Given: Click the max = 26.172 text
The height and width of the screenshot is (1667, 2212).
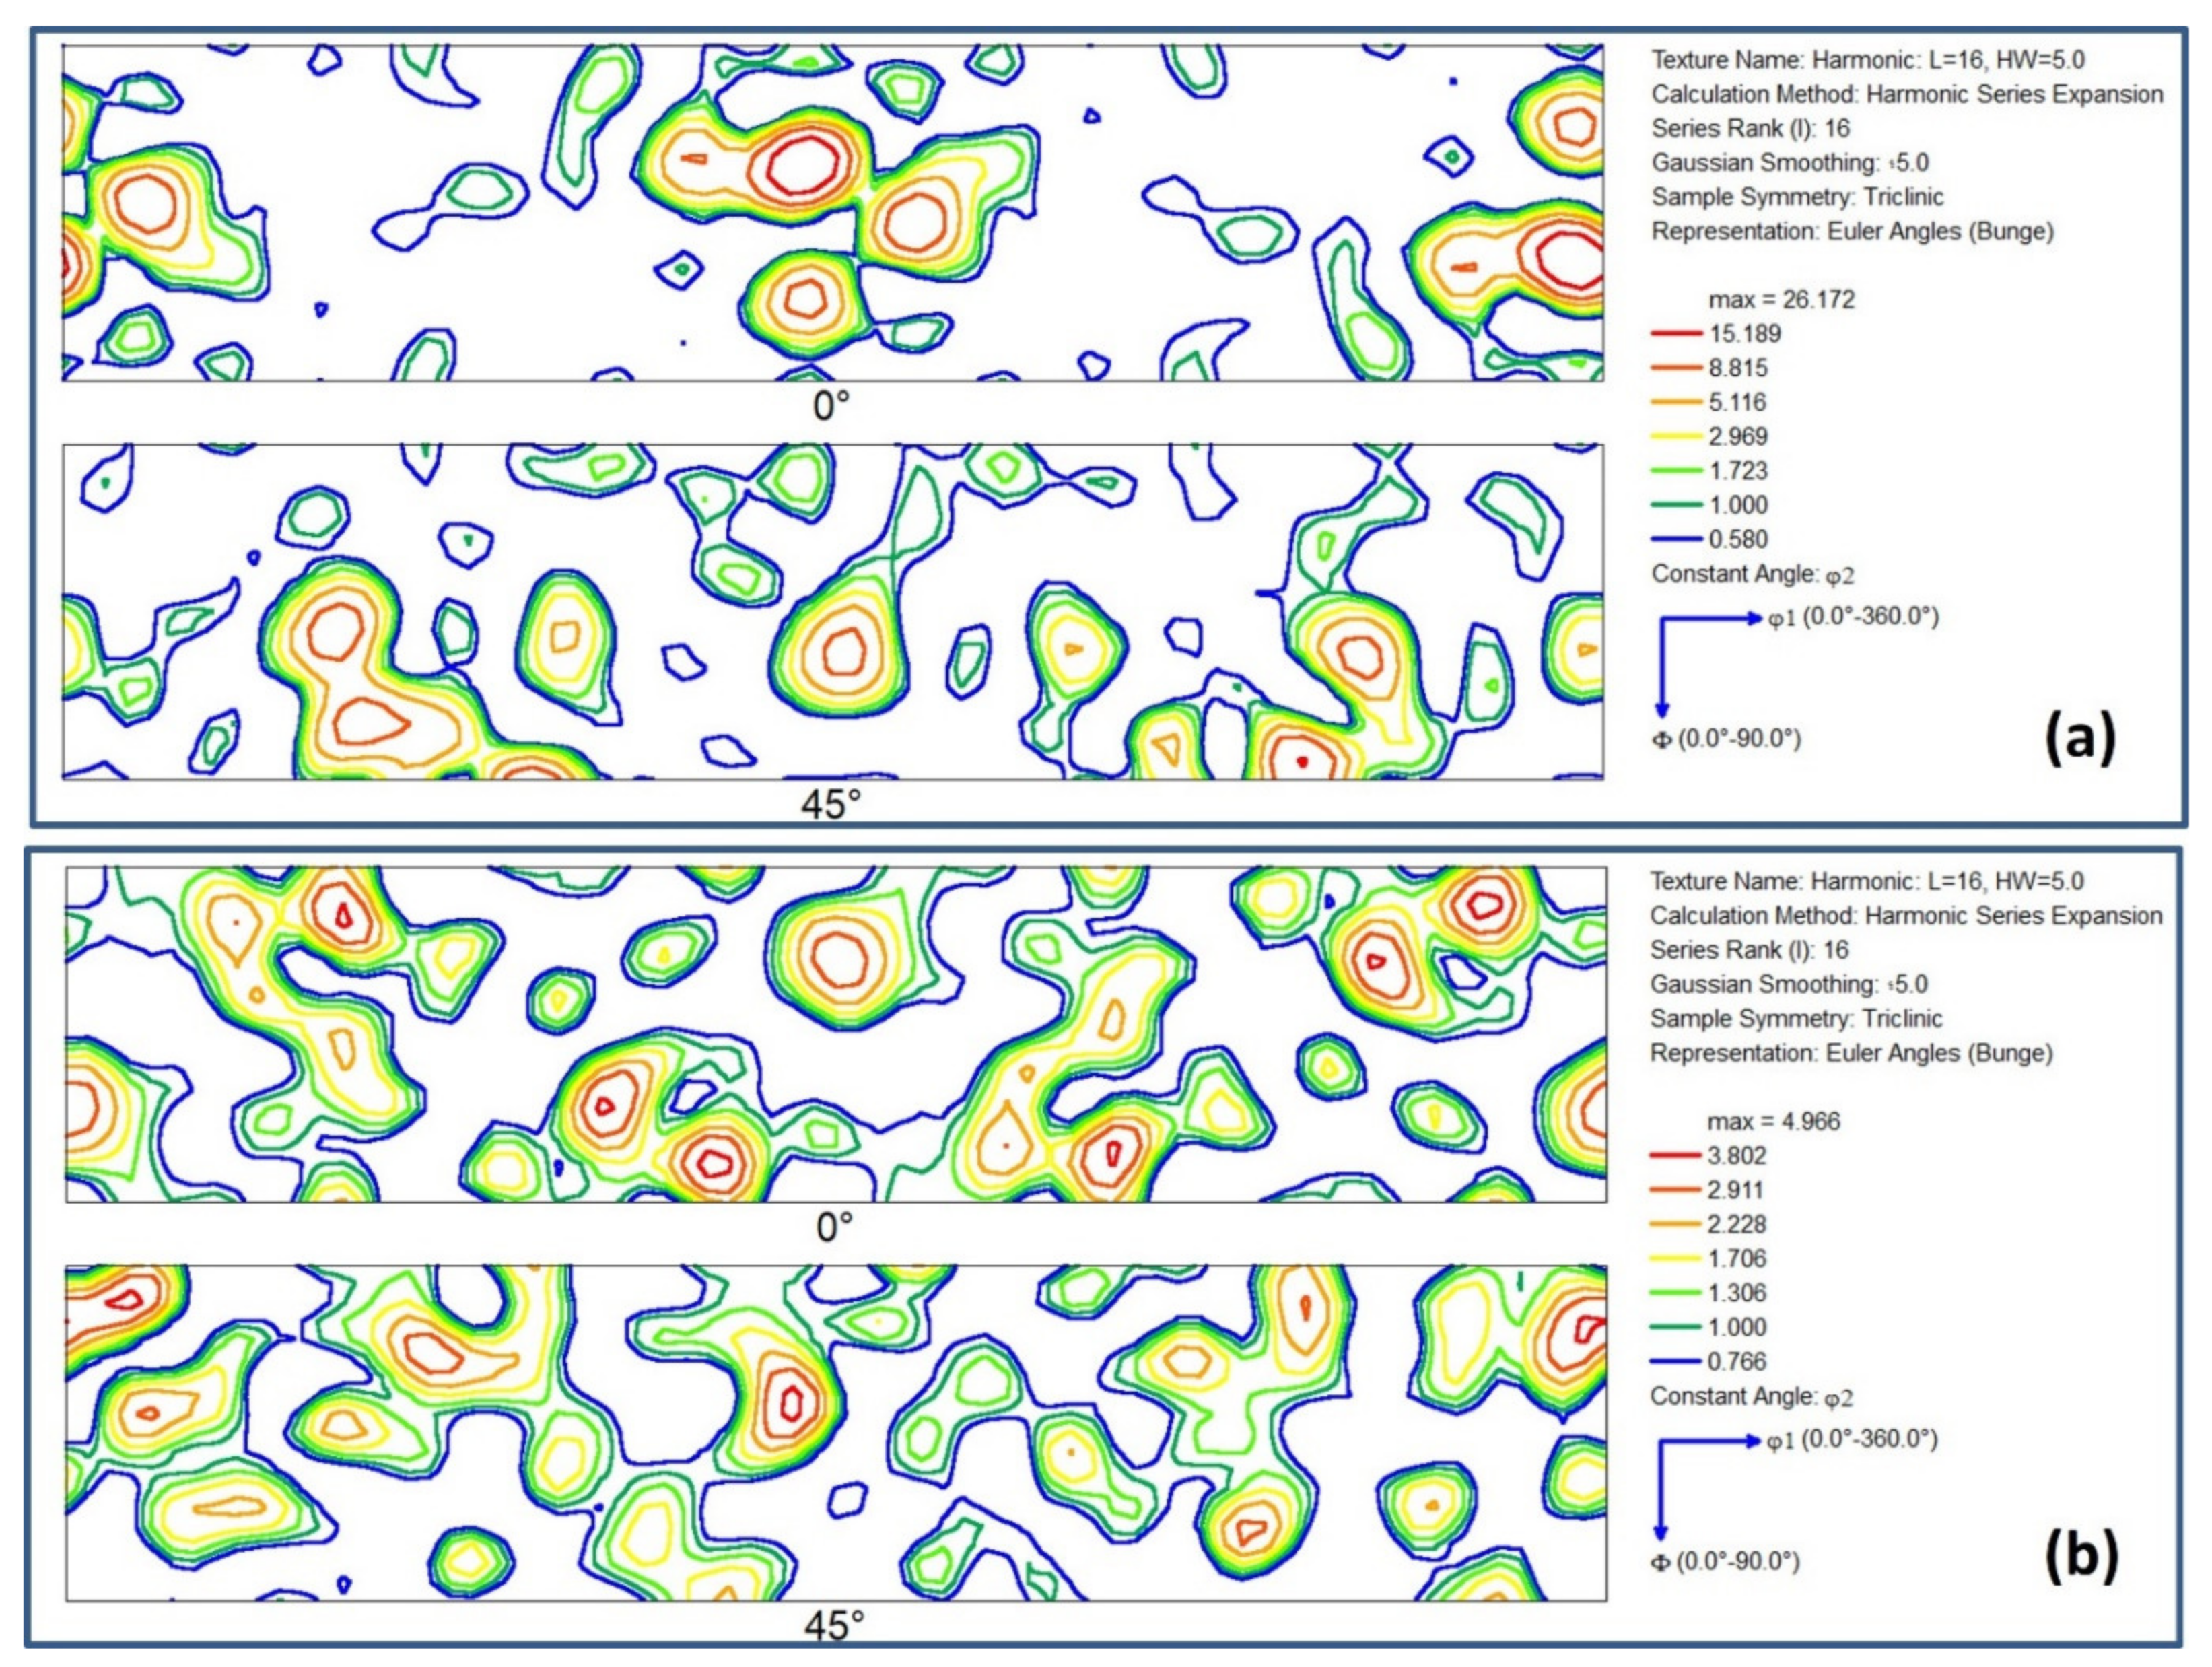Looking at the screenshot, I should [x=1781, y=300].
